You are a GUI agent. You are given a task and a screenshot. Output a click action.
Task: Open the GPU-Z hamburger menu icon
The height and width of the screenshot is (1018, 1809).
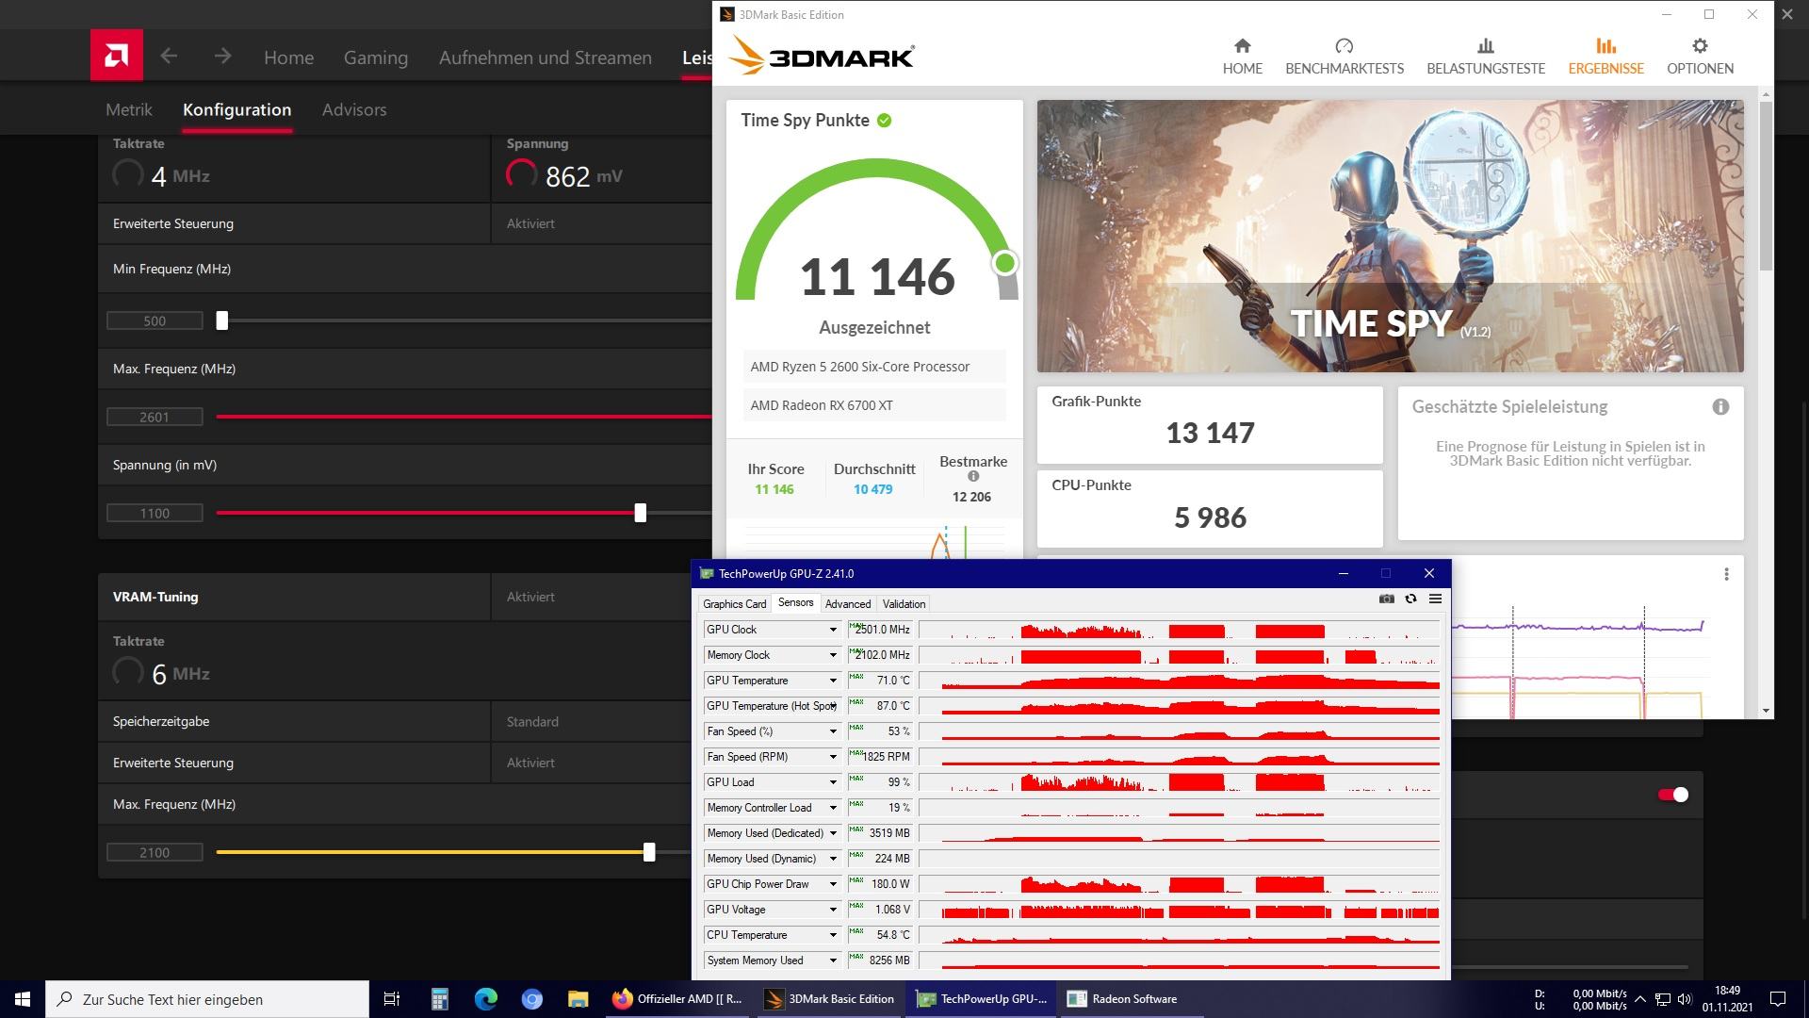click(x=1435, y=599)
